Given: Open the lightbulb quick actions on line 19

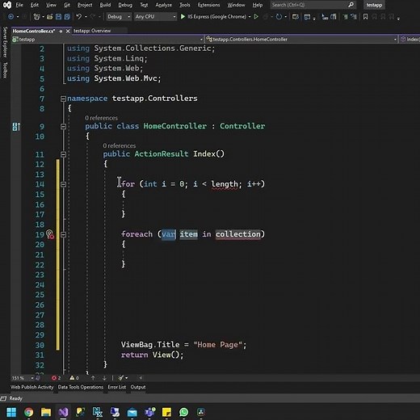Looking at the screenshot, I should (x=49, y=234).
